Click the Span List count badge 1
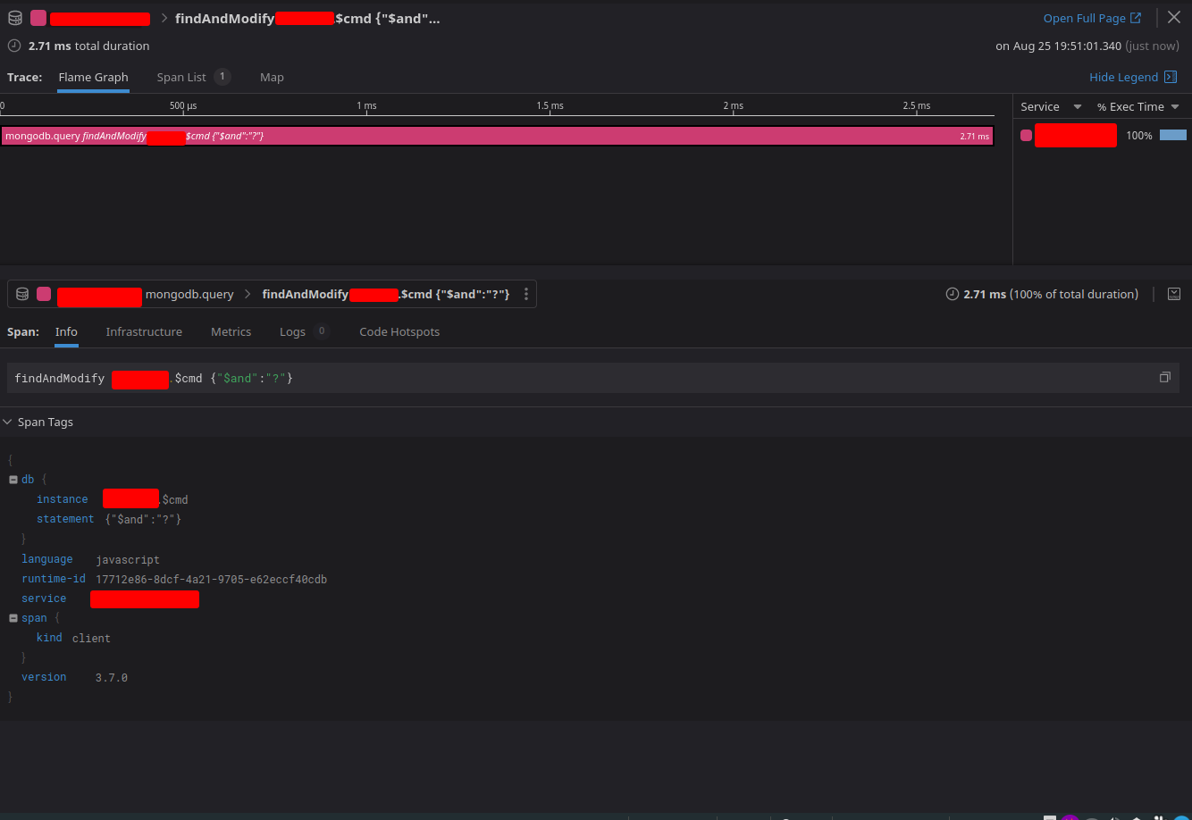The width and height of the screenshot is (1192, 820). (x=222, y=78)
